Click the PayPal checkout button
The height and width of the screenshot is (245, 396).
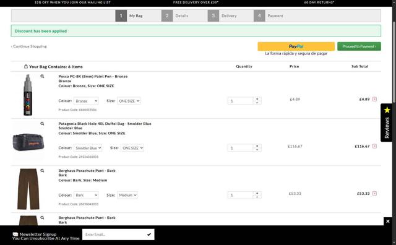click(296, 46)
